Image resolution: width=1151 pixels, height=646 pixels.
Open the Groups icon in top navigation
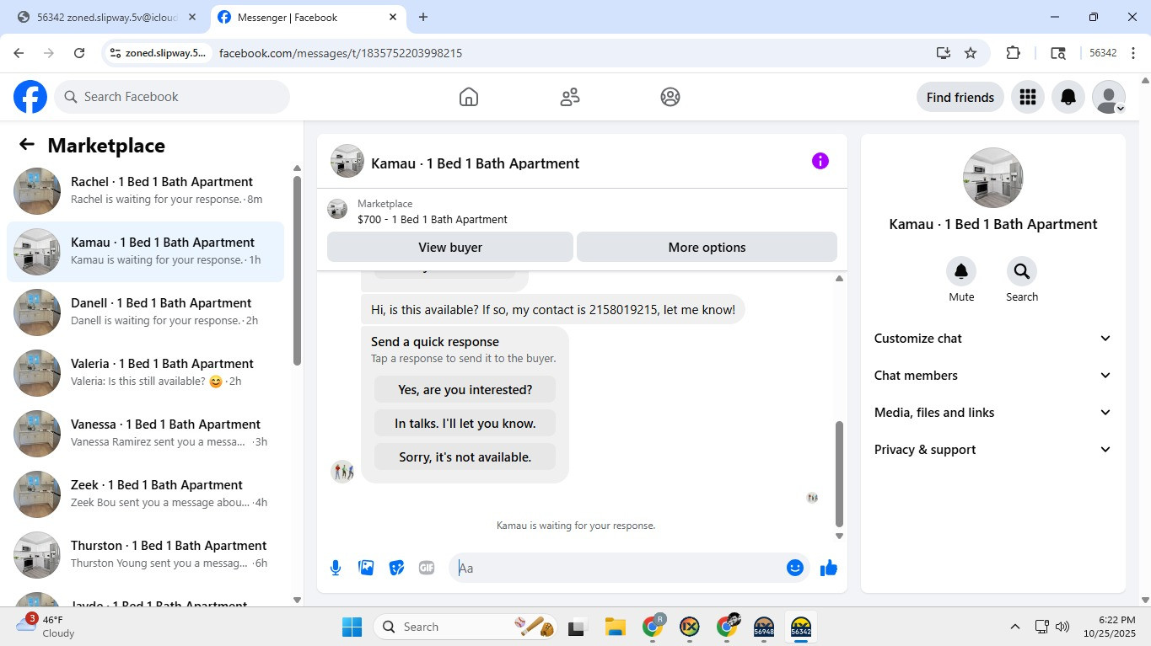670,97
